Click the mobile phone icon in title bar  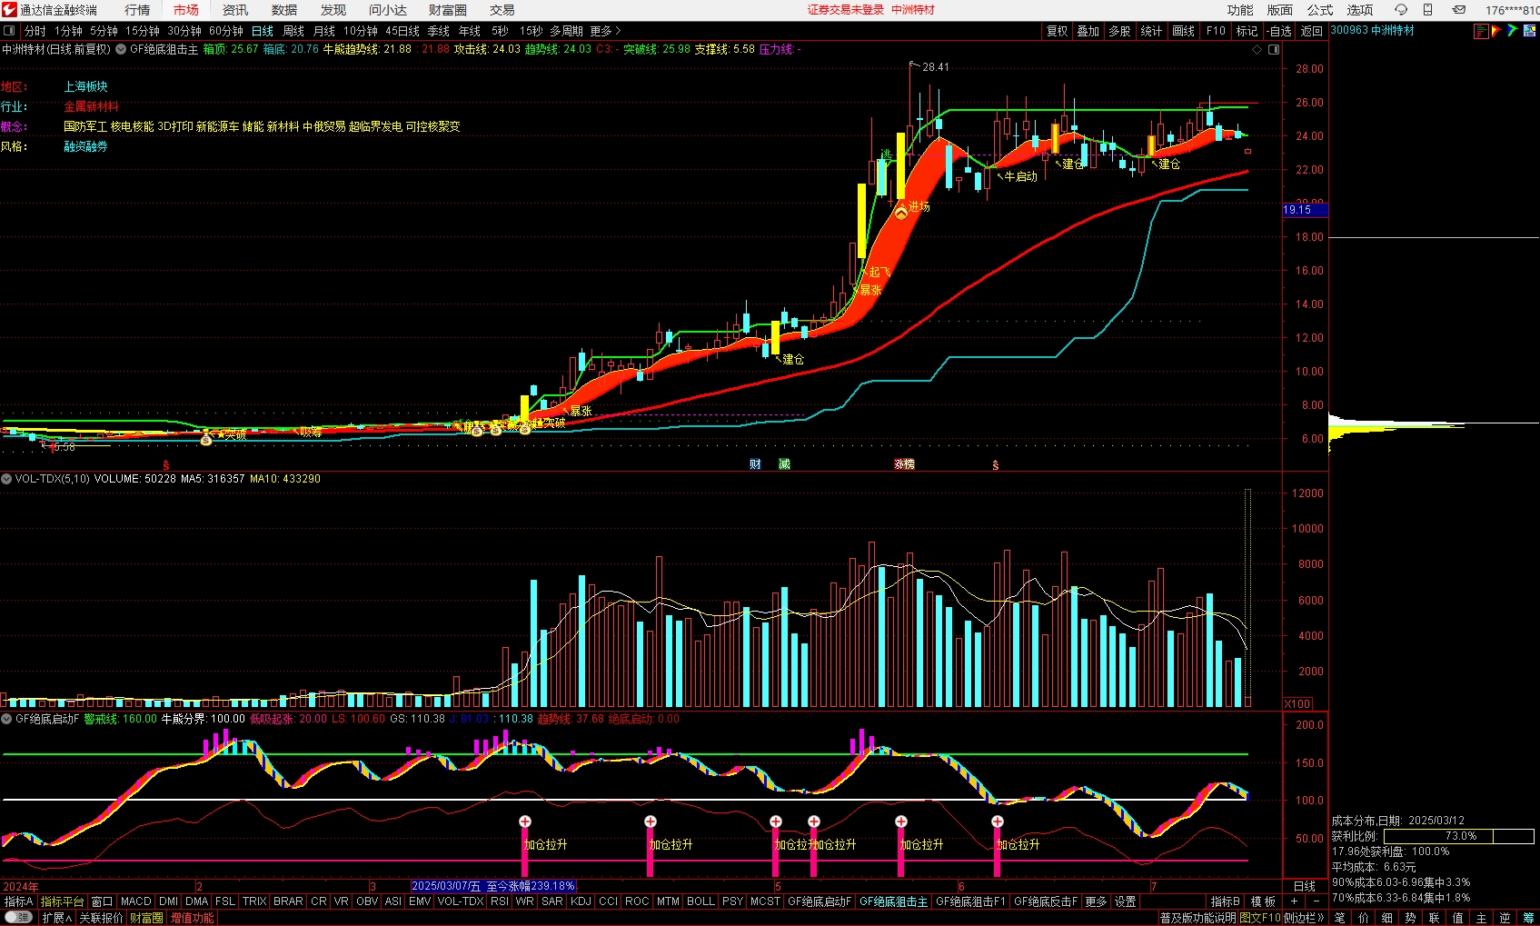coord(1427,10)
